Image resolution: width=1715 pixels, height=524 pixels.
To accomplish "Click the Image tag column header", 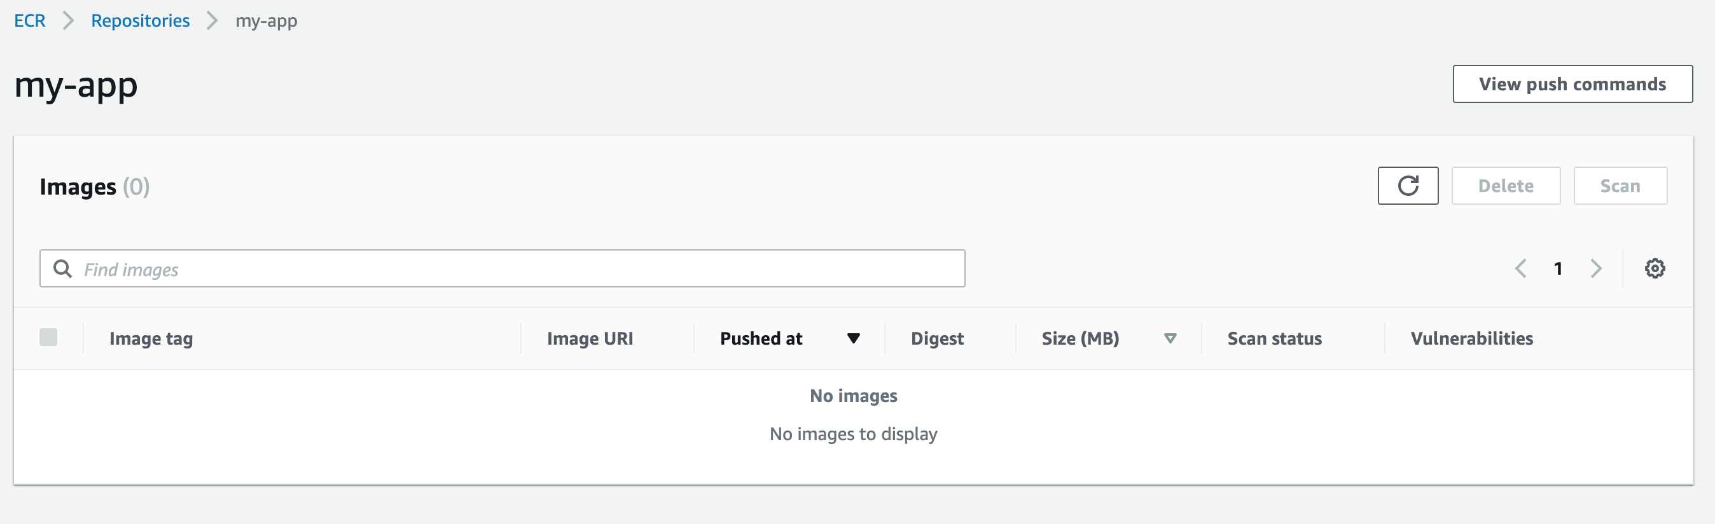I will 151,338.
